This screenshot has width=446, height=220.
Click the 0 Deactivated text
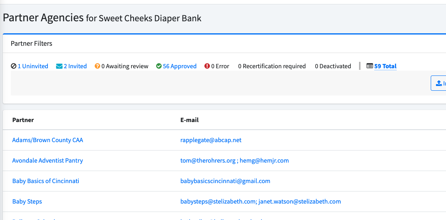pos(333,66)
